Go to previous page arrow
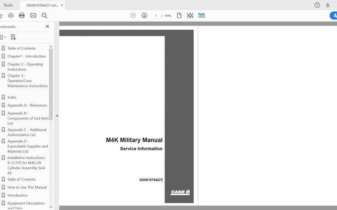337x210 pixels. pyautogui.click(x=133, y=15)
